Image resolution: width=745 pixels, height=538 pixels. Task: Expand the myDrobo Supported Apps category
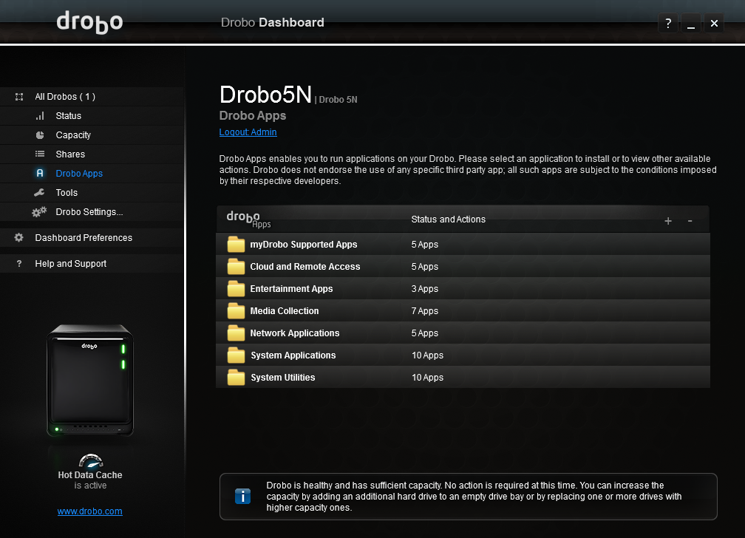tap(463, 245)
